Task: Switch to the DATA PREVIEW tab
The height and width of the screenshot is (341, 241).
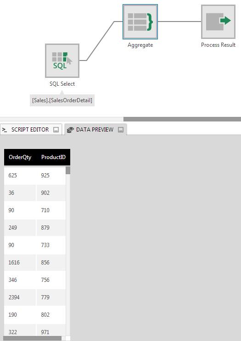Action: pos(95,130)
